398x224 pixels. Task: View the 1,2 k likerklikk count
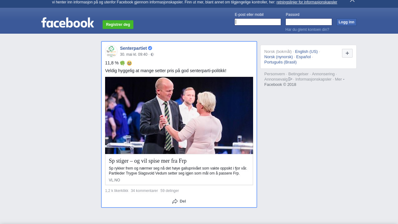(117, 191)
